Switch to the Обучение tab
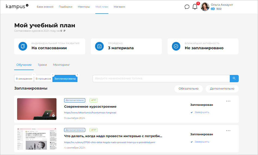 point(24,65)
